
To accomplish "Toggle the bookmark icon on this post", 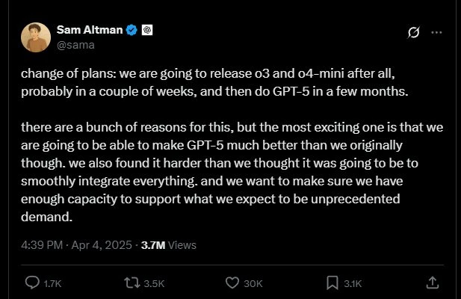I will tap(332, 283).
